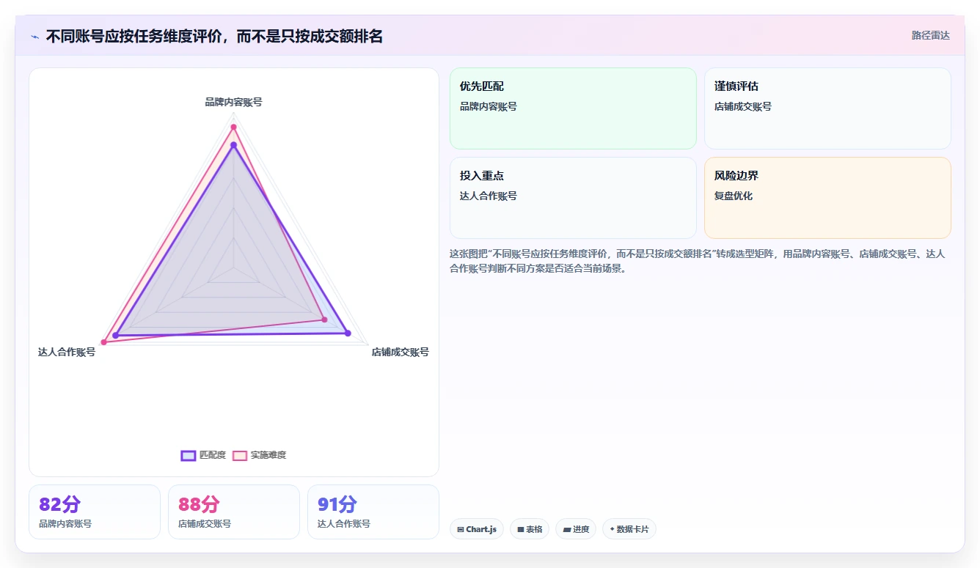
Task: Select the 88分 店铺成交账号 score card
Action: [x=234, y=512]
